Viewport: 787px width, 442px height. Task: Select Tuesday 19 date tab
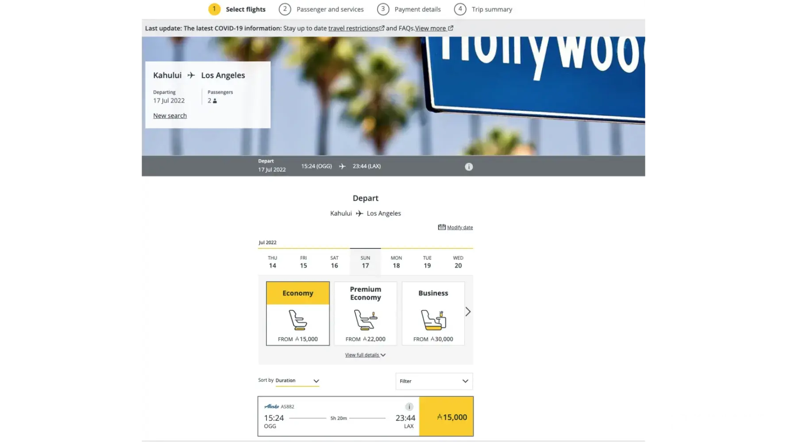coord(427,262)
